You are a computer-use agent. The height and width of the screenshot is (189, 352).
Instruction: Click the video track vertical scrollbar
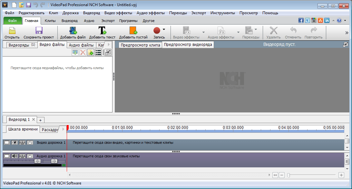point(347,141)
